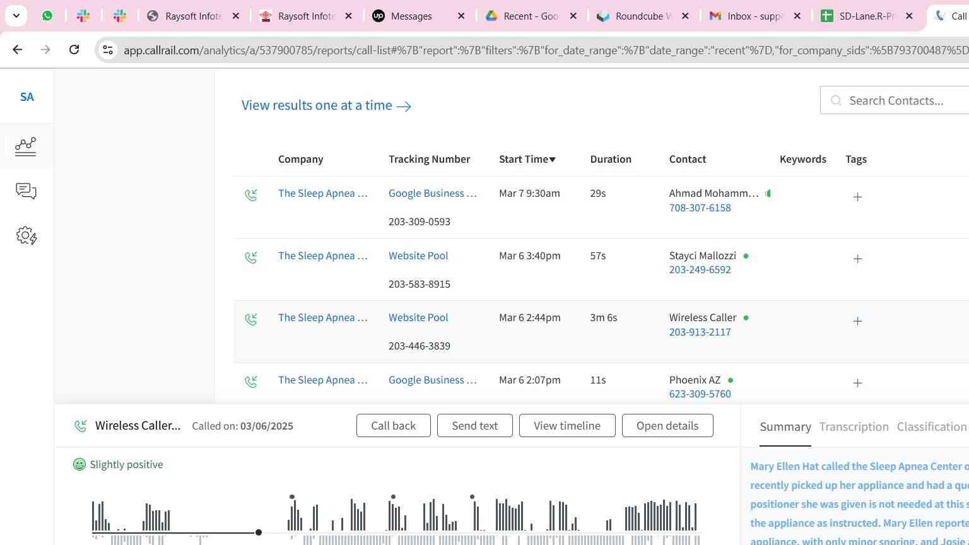
Task: Click the Slightly positive sentiment smiley icon
Action: [x=79, y=464]
